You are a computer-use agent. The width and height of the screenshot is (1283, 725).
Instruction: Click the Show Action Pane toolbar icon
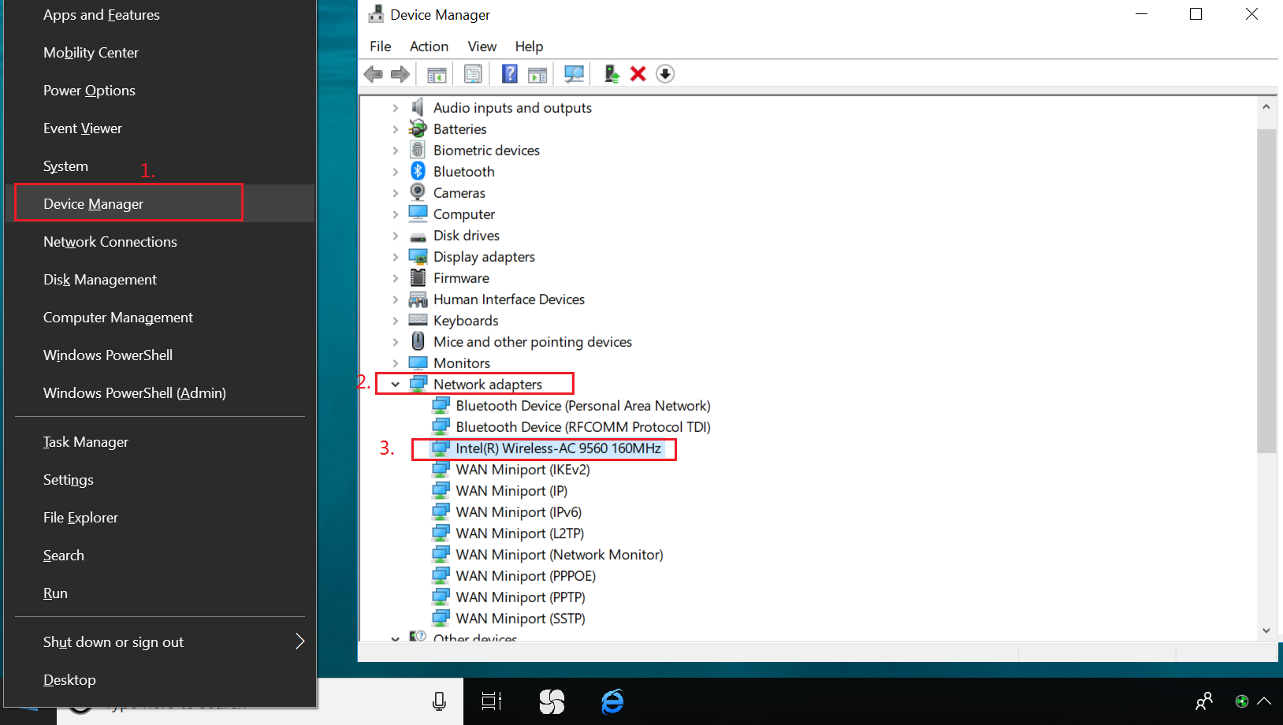pos(537,73)
